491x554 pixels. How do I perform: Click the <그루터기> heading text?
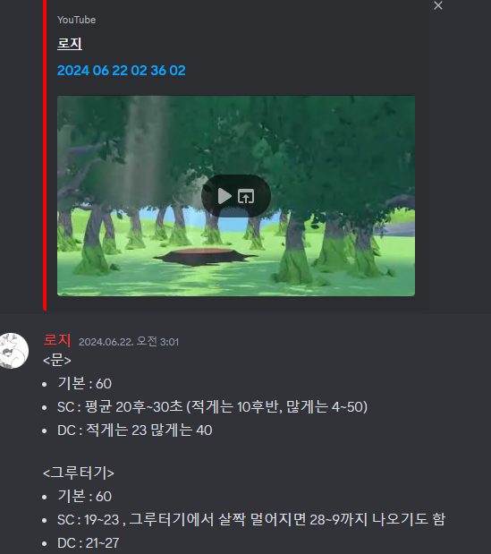click(79, 473)
